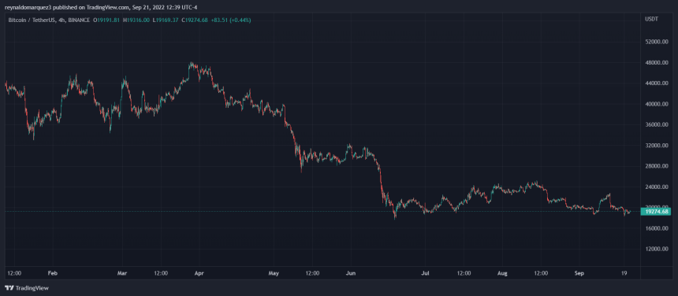This screenshot has width=678, height=296.
Task: Click the Mar label on time axis
Action: tap(123, 273)
